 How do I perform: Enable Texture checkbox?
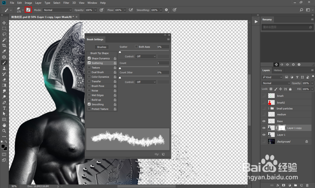[x=89, y=67]
